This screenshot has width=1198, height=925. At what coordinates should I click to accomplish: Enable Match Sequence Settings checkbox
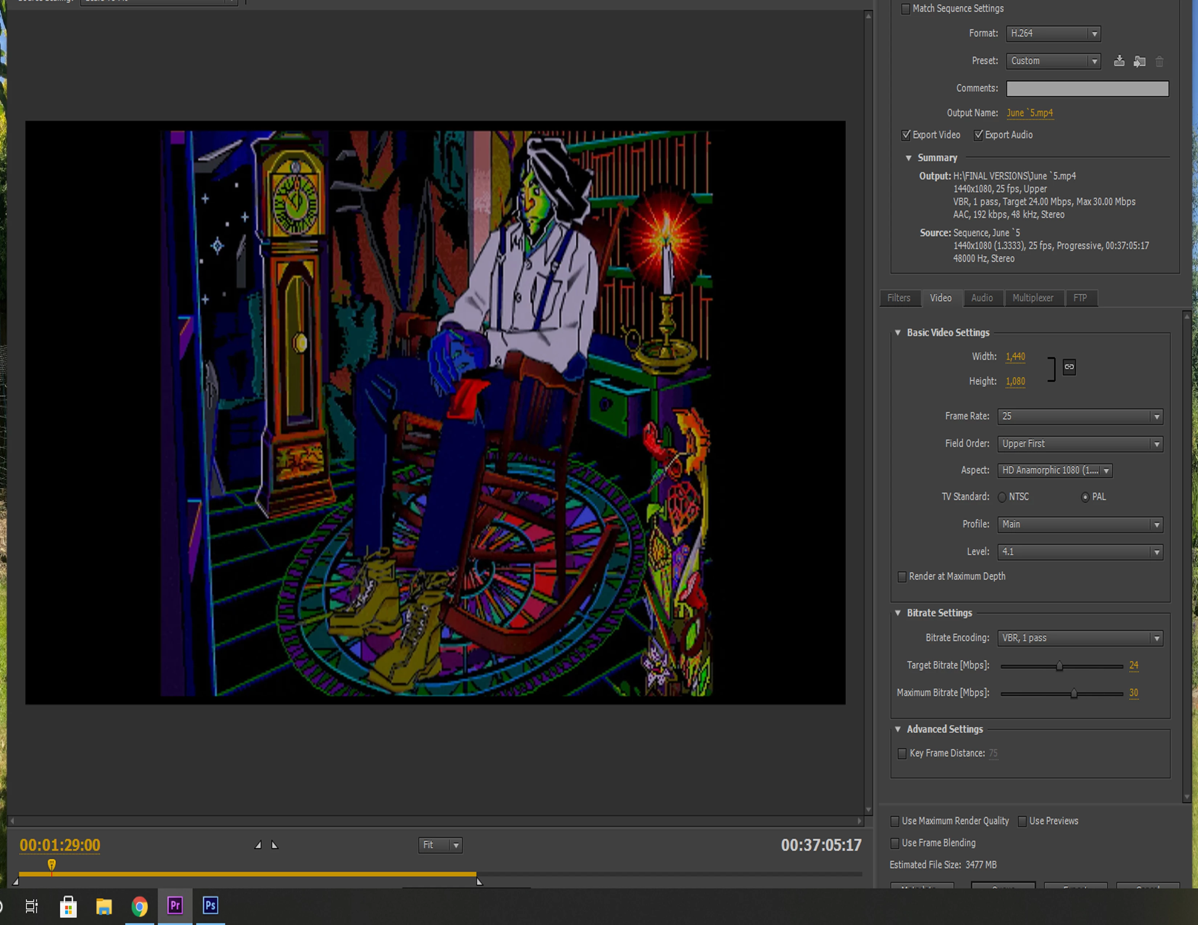pyautogui.click(x=906, y=9)
